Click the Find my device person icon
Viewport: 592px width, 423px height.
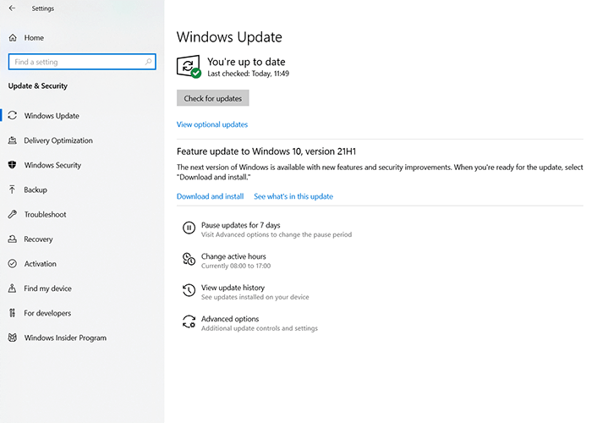coord(13,288)
